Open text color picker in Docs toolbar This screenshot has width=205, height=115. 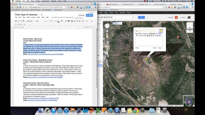(x=58, y=21)
